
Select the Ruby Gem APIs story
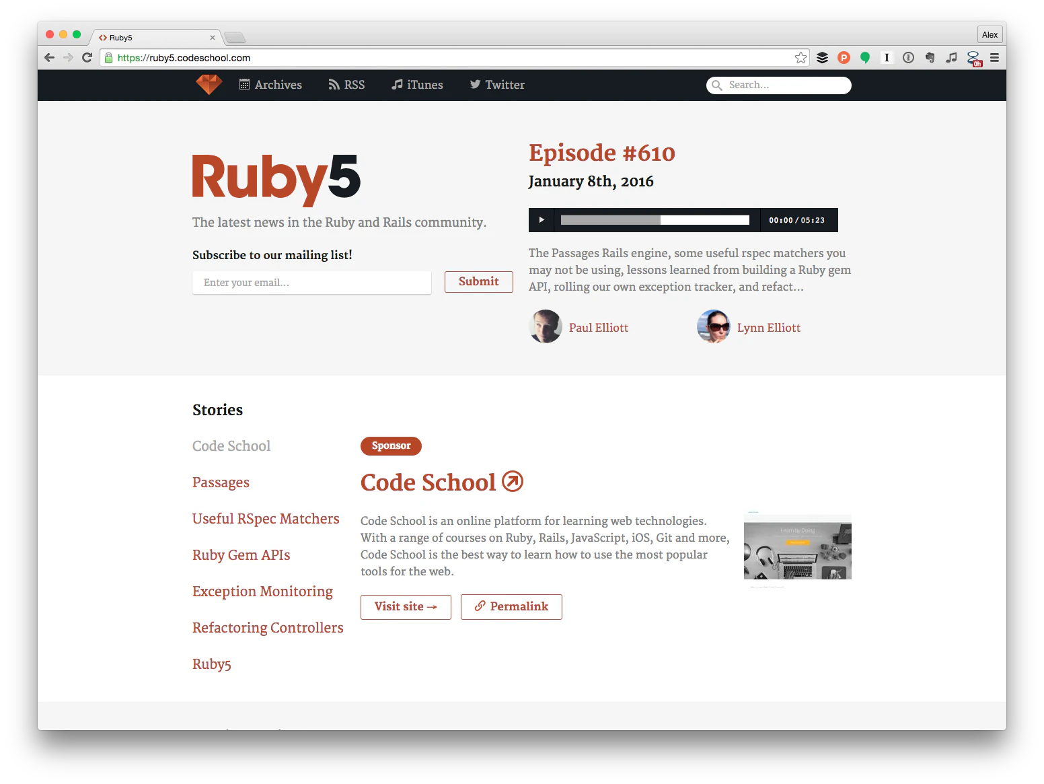tap(241, 555)
